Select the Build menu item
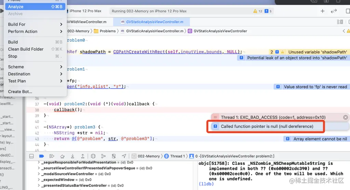Image resolution: width=350 pixels, height=190 pixels. 35,42
